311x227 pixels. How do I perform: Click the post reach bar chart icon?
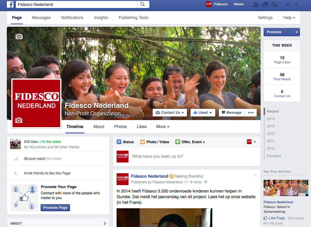tap(16, 159)
